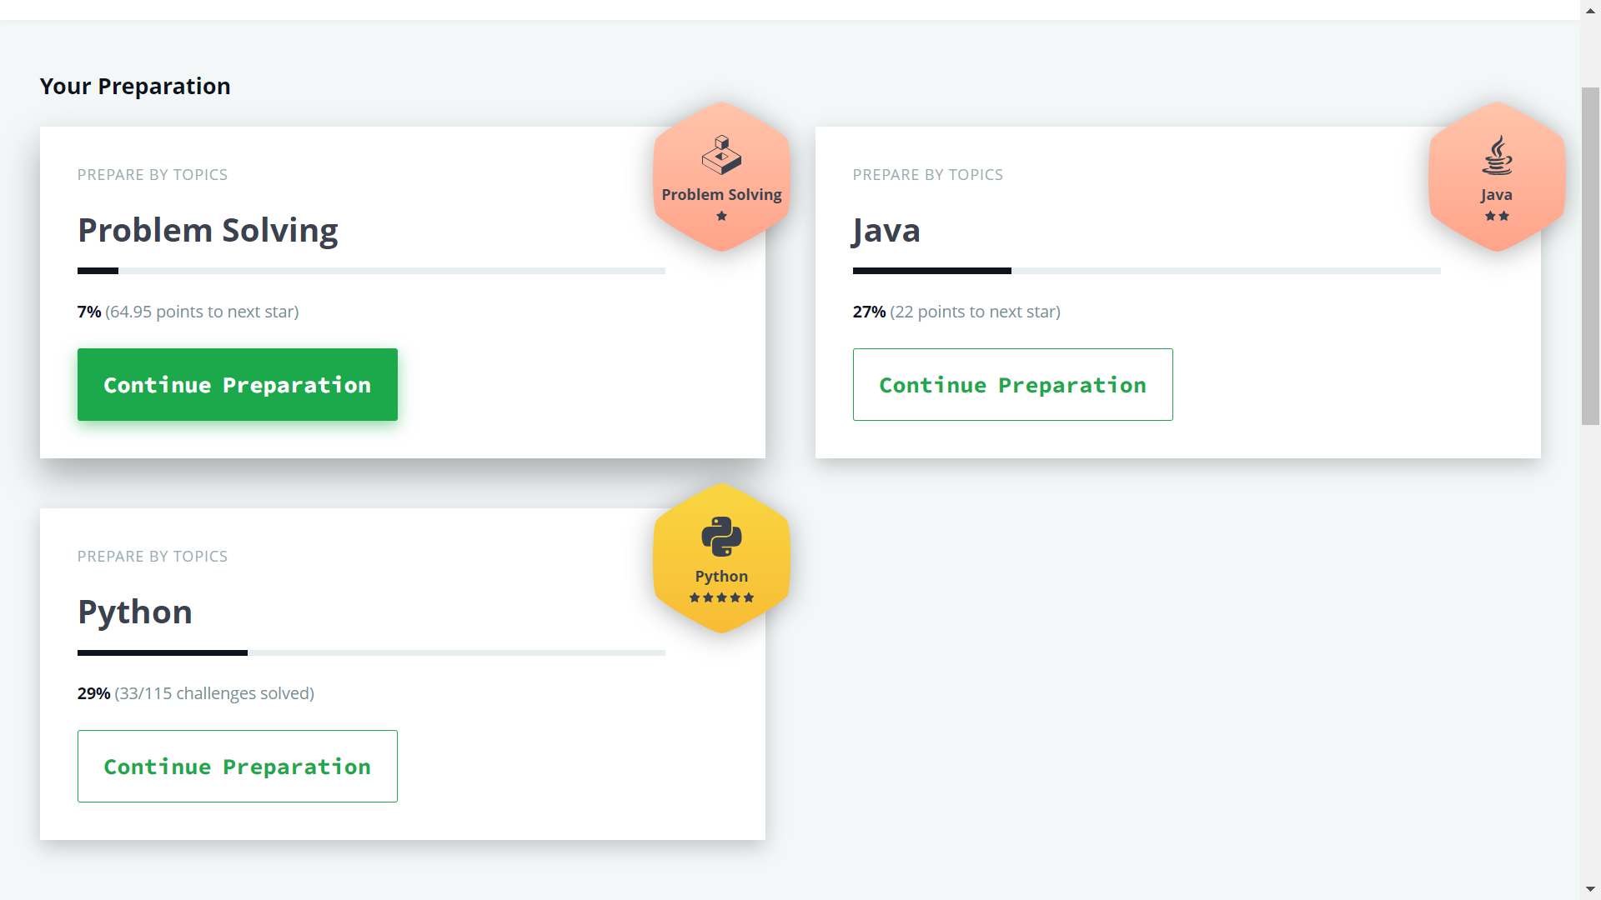Click the five stars on Python badge
The height and width of the screenshot is (900, 1601).
721,597
